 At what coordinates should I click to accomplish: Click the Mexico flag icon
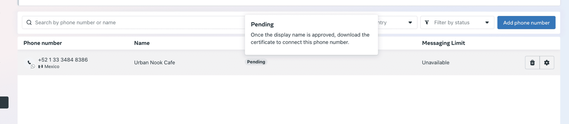[x=41, y=67]
